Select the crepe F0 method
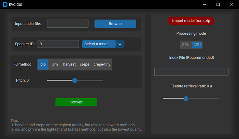 pyautogui.click(x=85, y=64)
